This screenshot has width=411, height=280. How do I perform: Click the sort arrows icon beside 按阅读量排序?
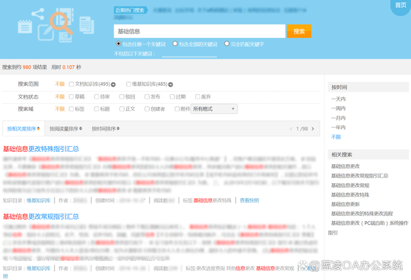(82, 129)
